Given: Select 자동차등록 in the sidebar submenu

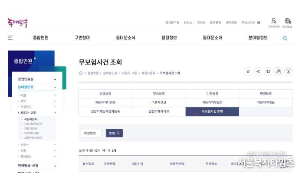Looking at the screenshot, I should (30, 119).
